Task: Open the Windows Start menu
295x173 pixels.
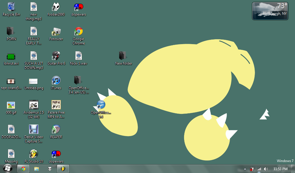Action: 7,168
